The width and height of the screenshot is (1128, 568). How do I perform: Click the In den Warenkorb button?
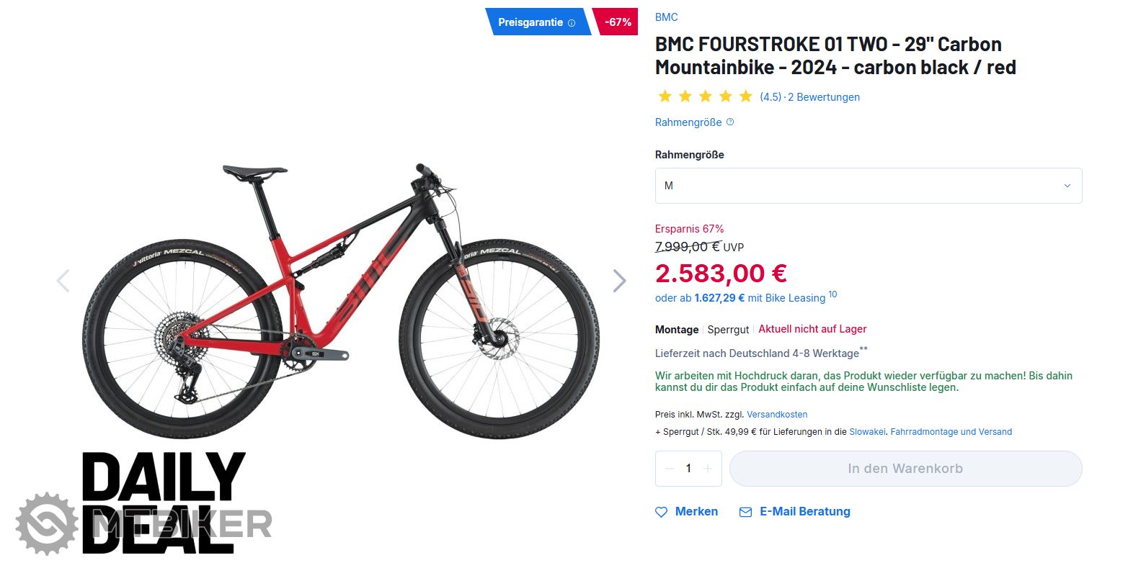[905, 469]
